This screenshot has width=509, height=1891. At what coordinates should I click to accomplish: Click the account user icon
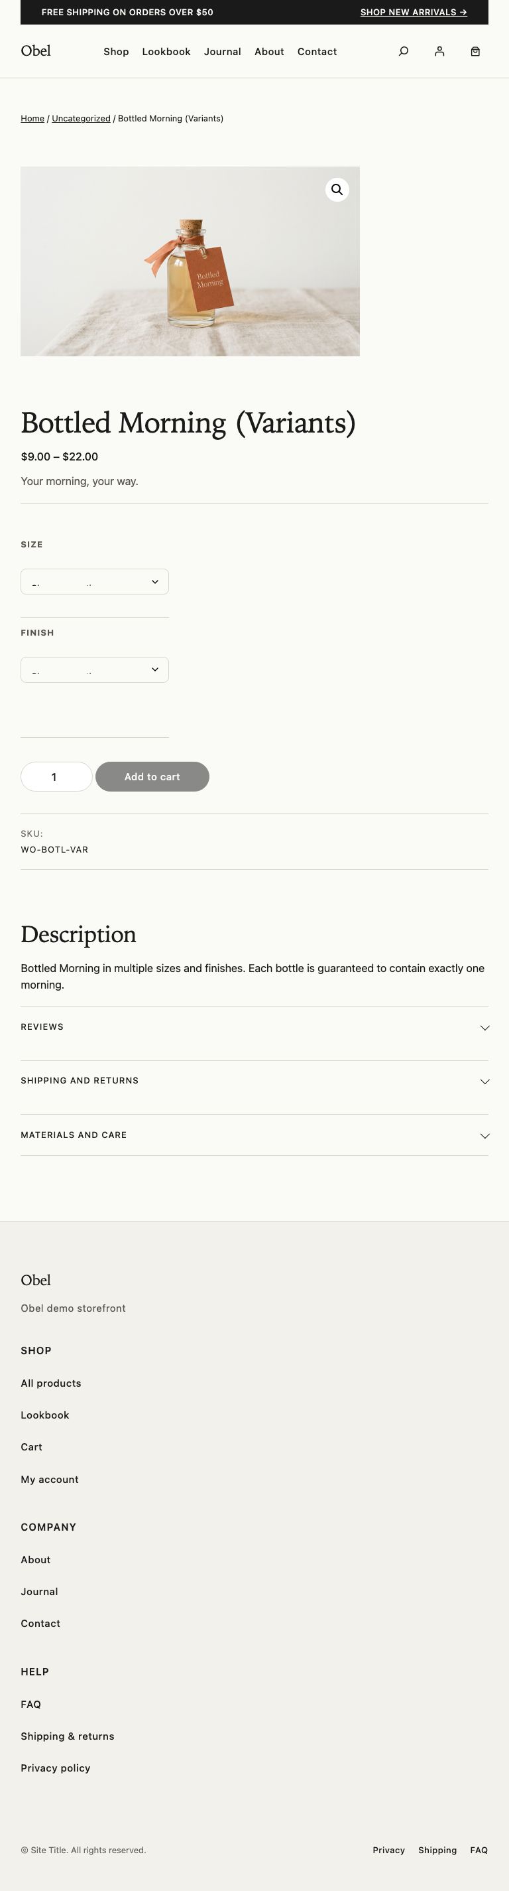[x=439, y=51]
